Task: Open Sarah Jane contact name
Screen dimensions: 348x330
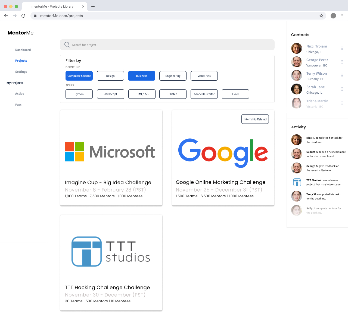Action: click(x=315, y=87)
